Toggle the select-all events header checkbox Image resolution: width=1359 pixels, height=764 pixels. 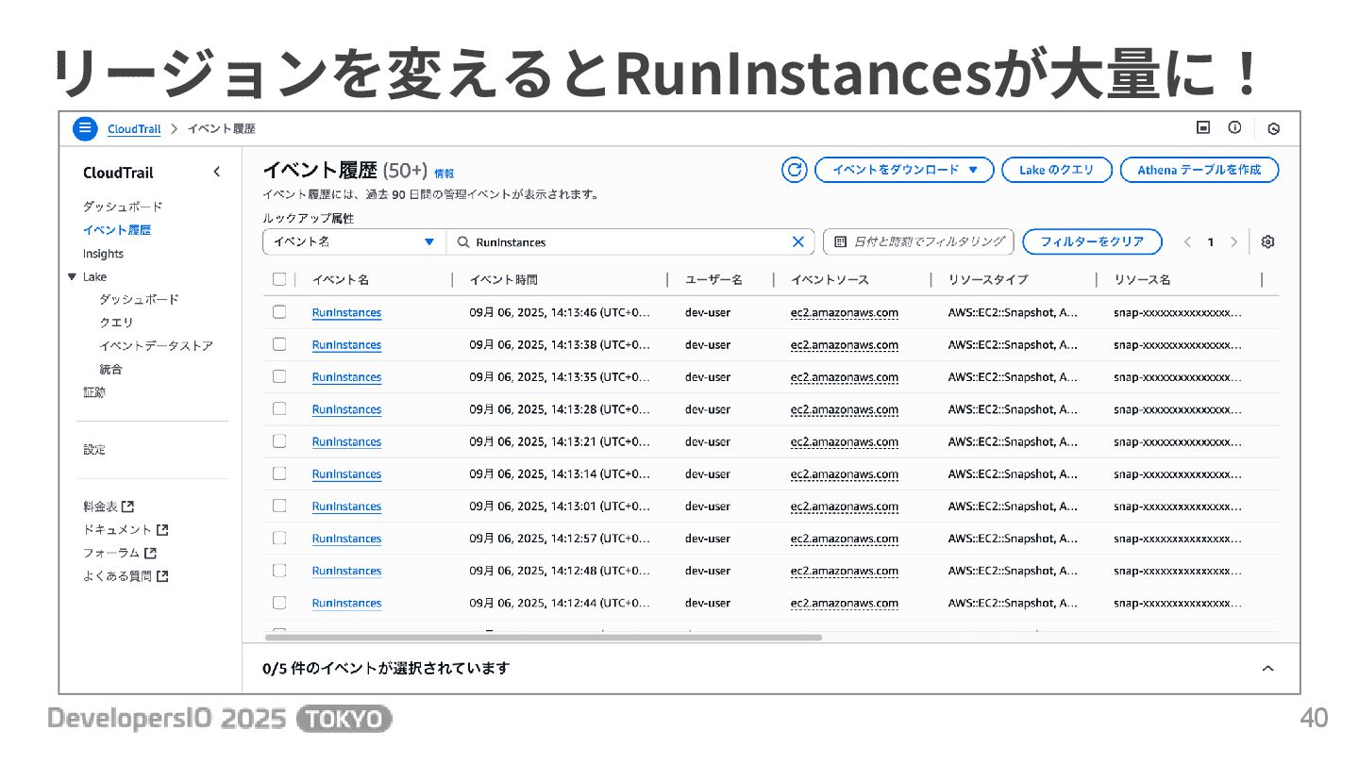(278, 279)
